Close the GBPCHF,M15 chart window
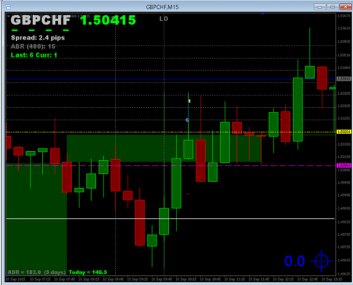Image resolution: width=353 pixels, height=285 pixels. pos(346,7)
